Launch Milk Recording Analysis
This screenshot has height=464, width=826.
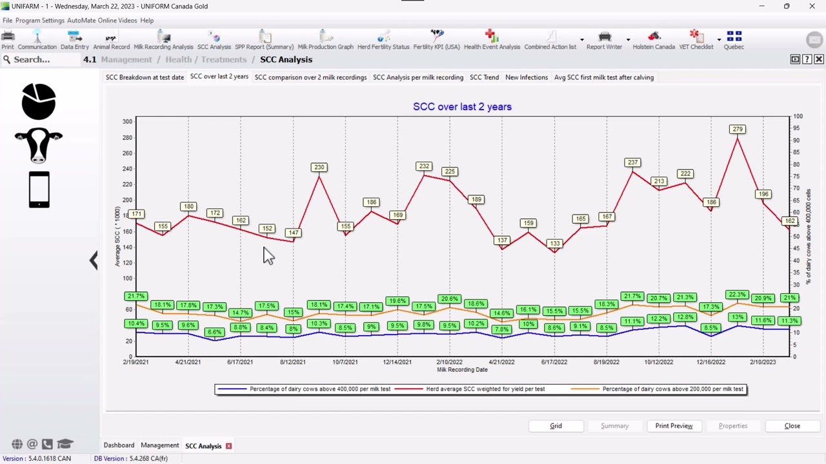[163, 41]
